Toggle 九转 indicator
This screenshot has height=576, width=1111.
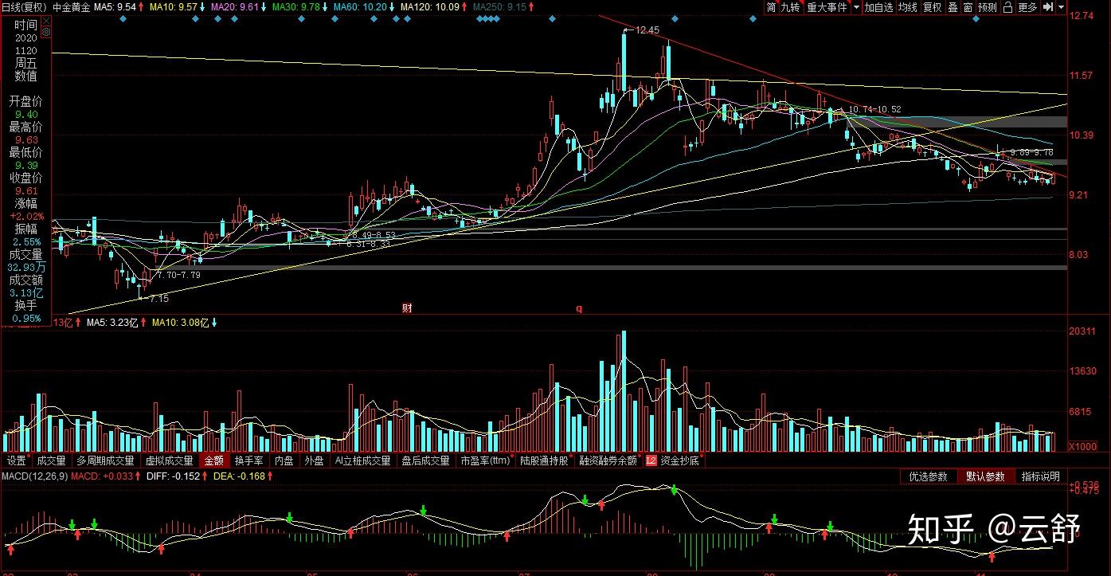point(790,7)
